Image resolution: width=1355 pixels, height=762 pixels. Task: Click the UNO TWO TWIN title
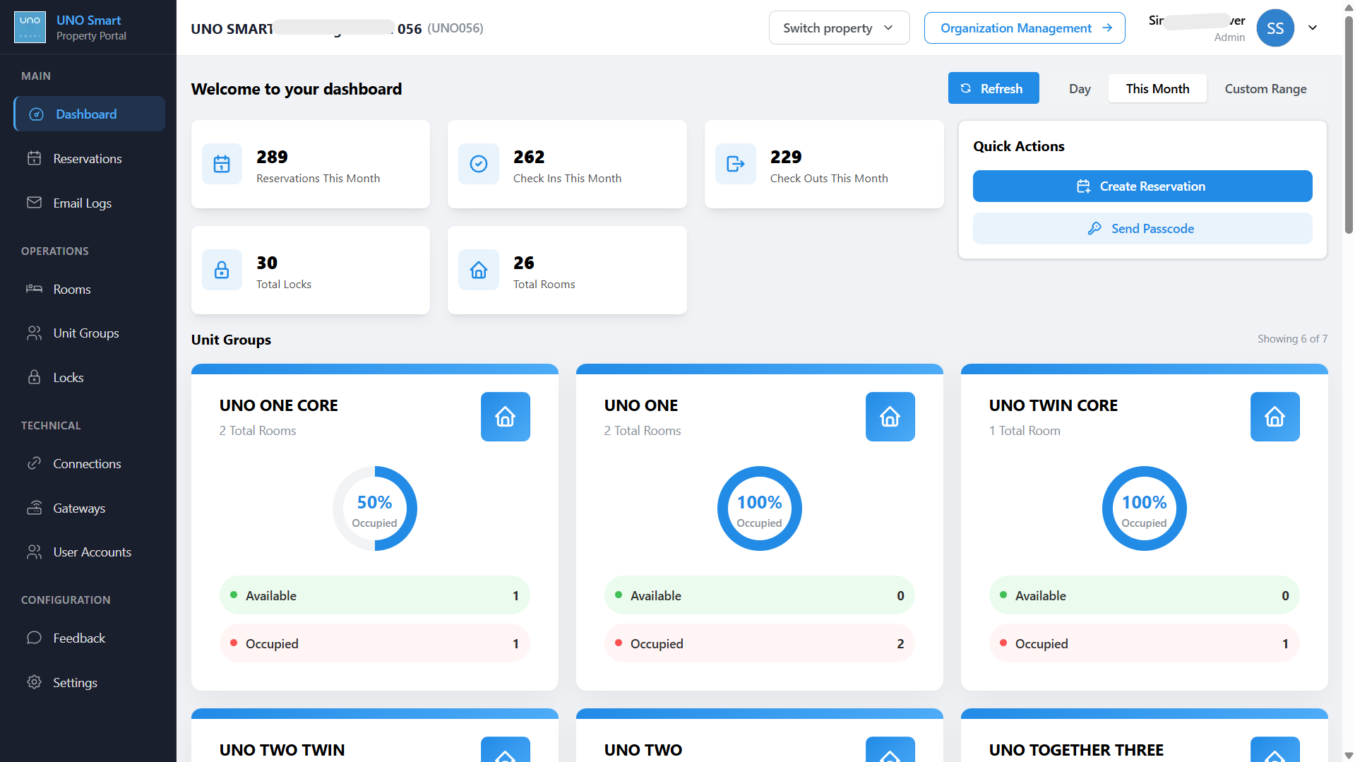pos(282,750)
